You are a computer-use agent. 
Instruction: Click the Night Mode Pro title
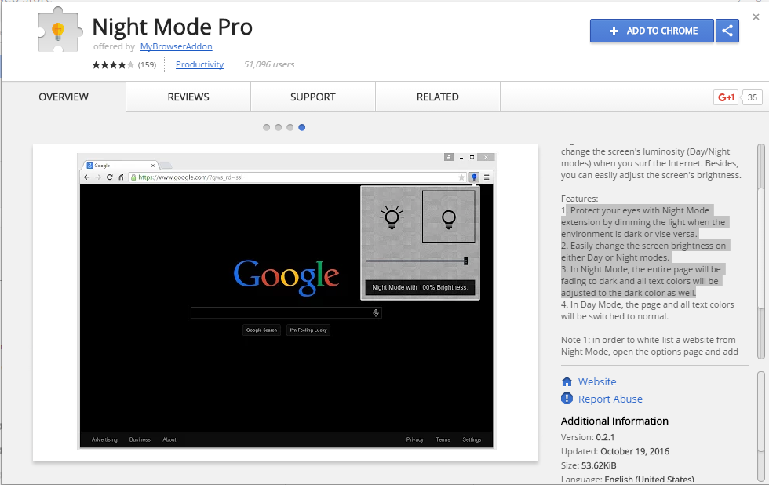tap(172, 27)
